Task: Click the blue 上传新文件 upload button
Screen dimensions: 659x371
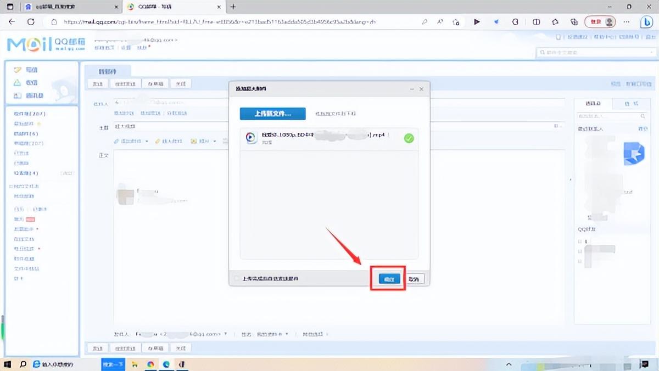Action: click(x=272, y=114)
